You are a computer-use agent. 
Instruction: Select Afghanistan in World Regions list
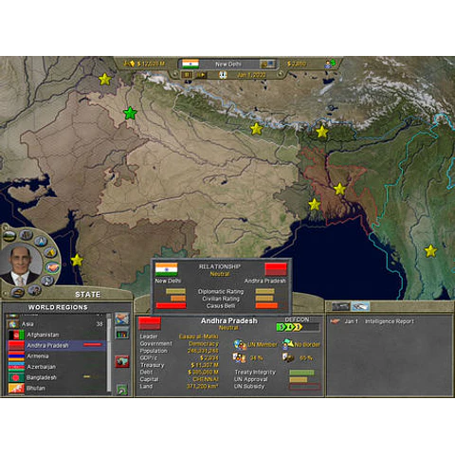tap(56, 335)
